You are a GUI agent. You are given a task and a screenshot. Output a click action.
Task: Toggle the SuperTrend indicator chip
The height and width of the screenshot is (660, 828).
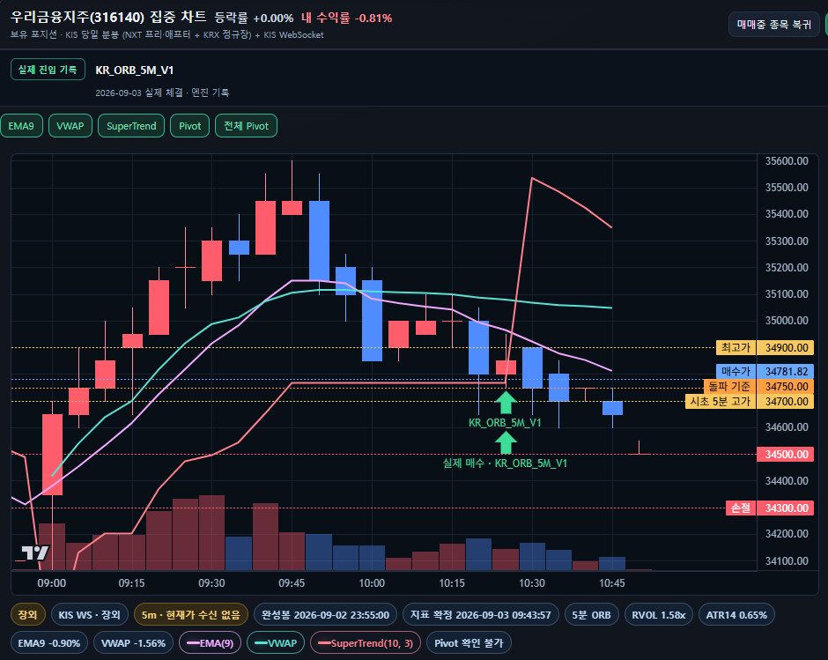(131, 126)
